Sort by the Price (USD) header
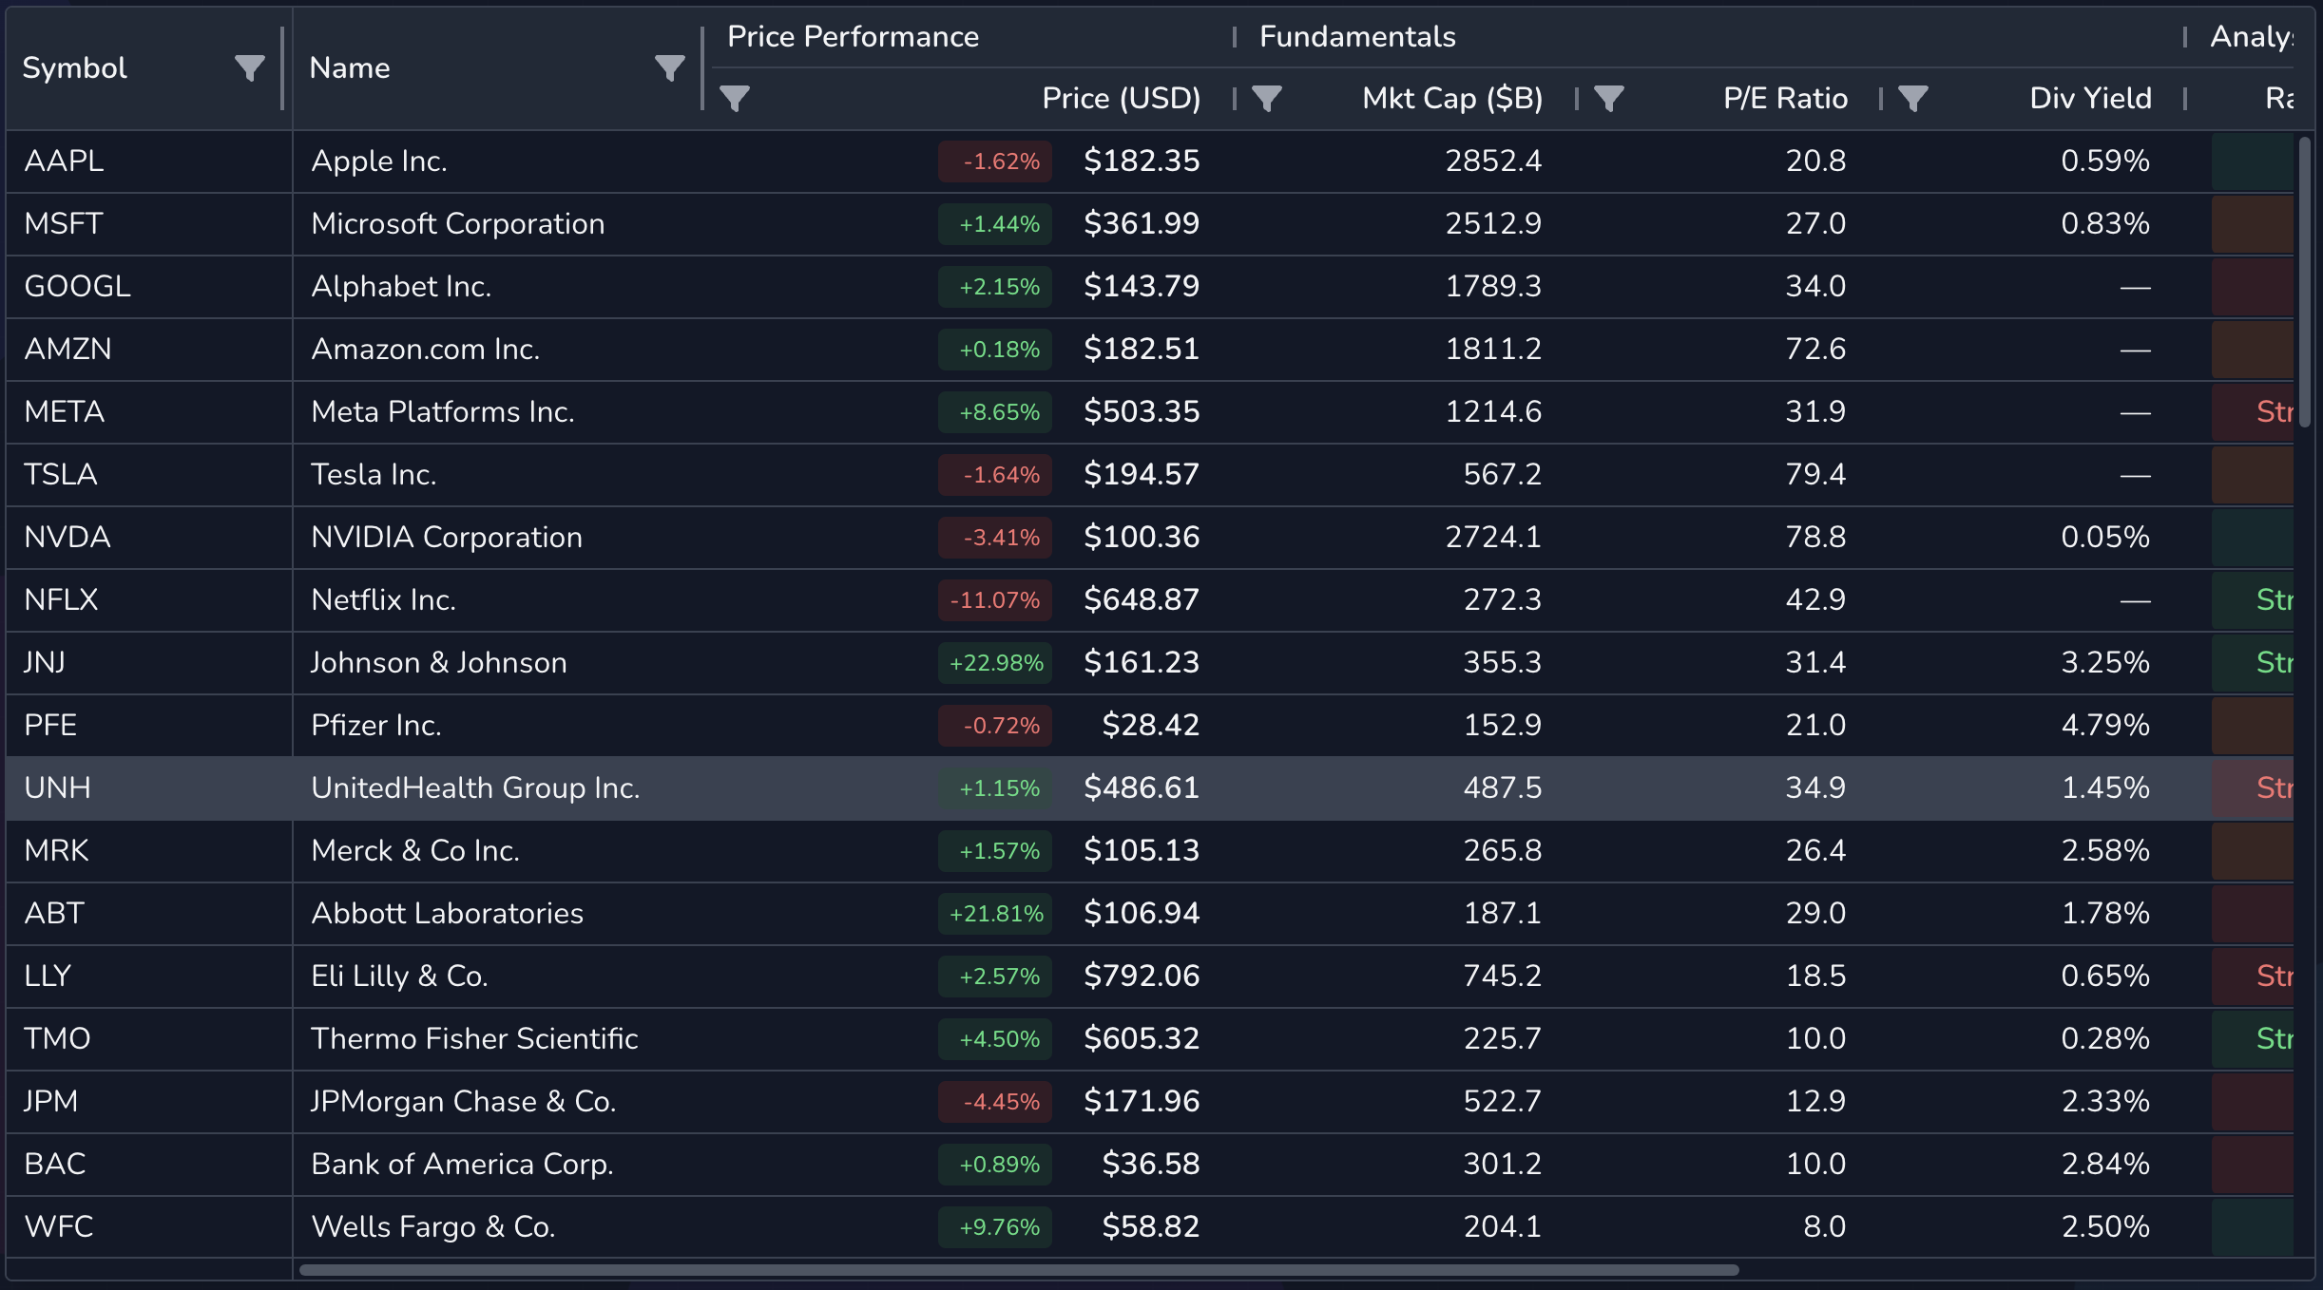 tap(1121, 98)
